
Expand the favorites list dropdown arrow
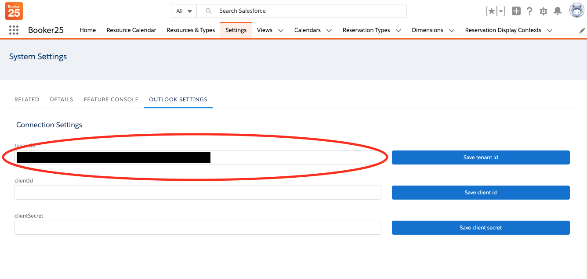tap(501, 11)
